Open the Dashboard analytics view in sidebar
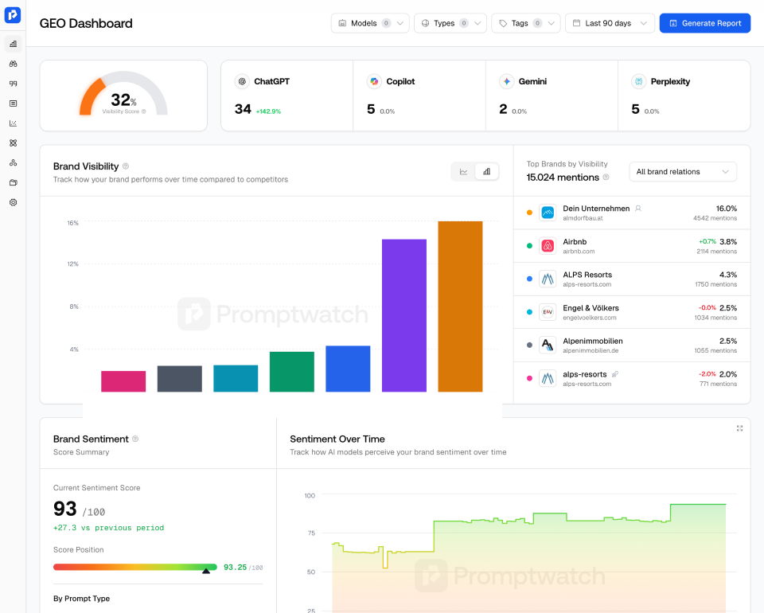The width and height of the screenshot is (764, 613). click(x=14, y=44)
